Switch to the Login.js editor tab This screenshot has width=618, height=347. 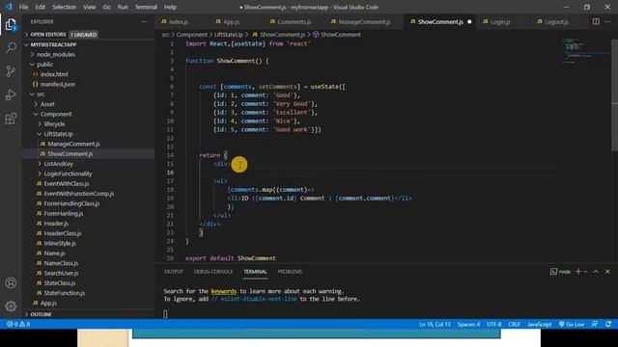pos(500,22)
